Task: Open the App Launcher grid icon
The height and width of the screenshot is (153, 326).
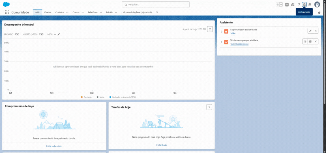Action: pyautogui.click(x=7, y=12)
